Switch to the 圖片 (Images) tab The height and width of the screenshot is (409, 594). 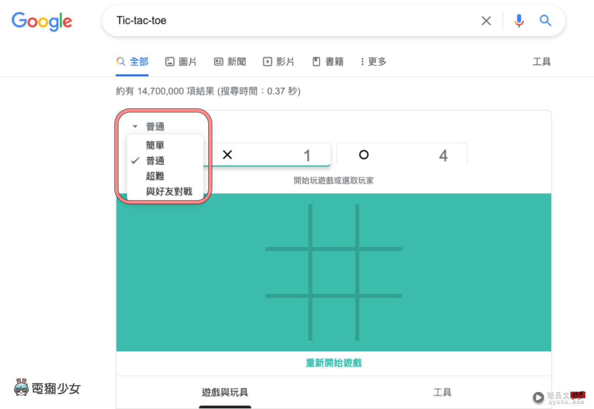181,62
